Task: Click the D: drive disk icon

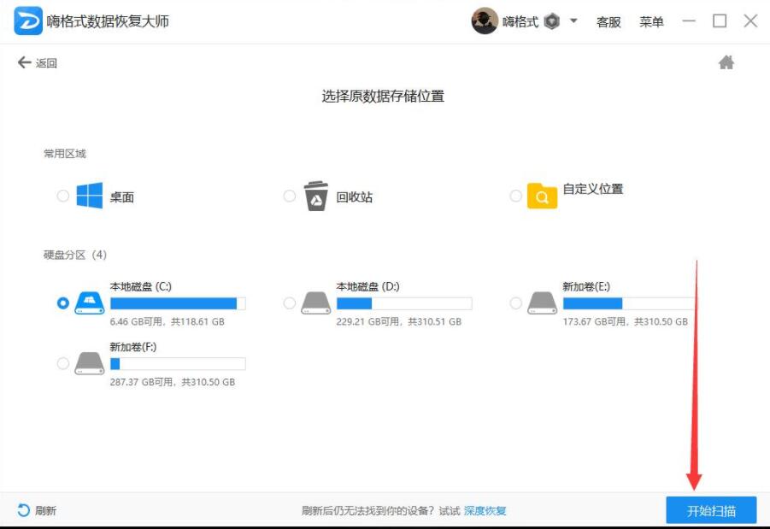Action: 315,303
